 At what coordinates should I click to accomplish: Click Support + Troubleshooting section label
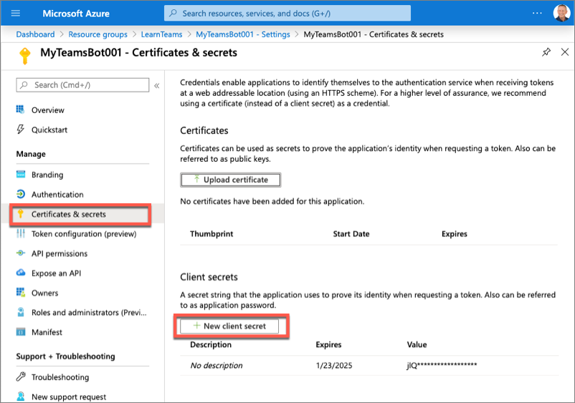[66, 356]
